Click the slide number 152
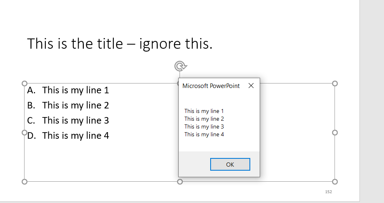The height and width of the screenshot is (203, 384). tap(328, 192)
